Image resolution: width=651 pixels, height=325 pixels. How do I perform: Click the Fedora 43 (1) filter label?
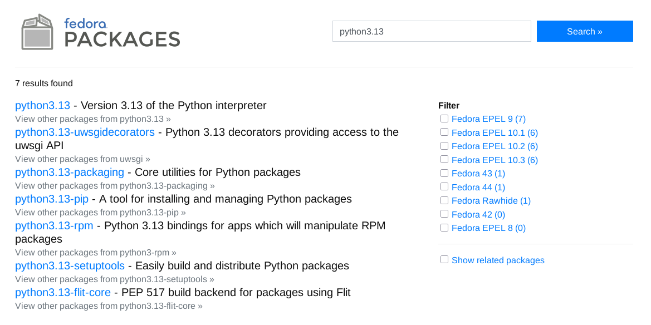(x=478, y=174)
